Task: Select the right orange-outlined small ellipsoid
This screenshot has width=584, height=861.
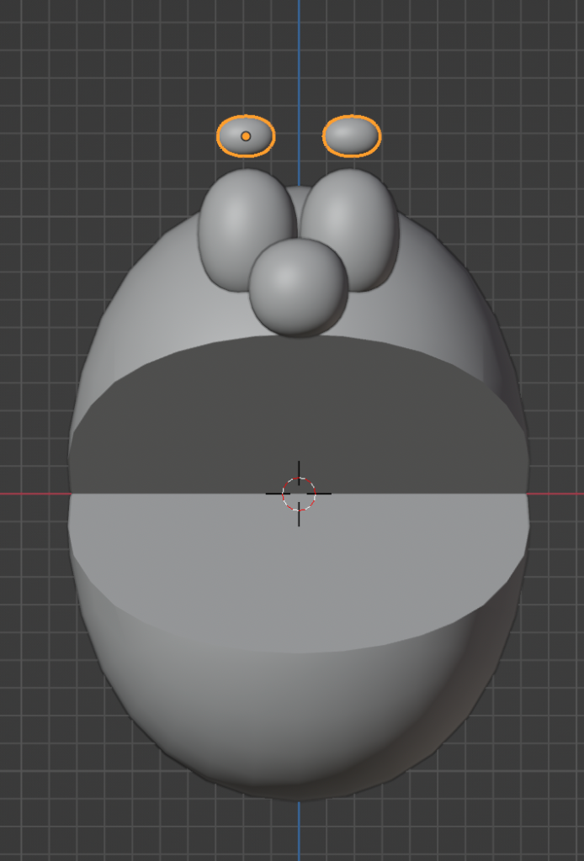Action: click(x=352, y=136)
